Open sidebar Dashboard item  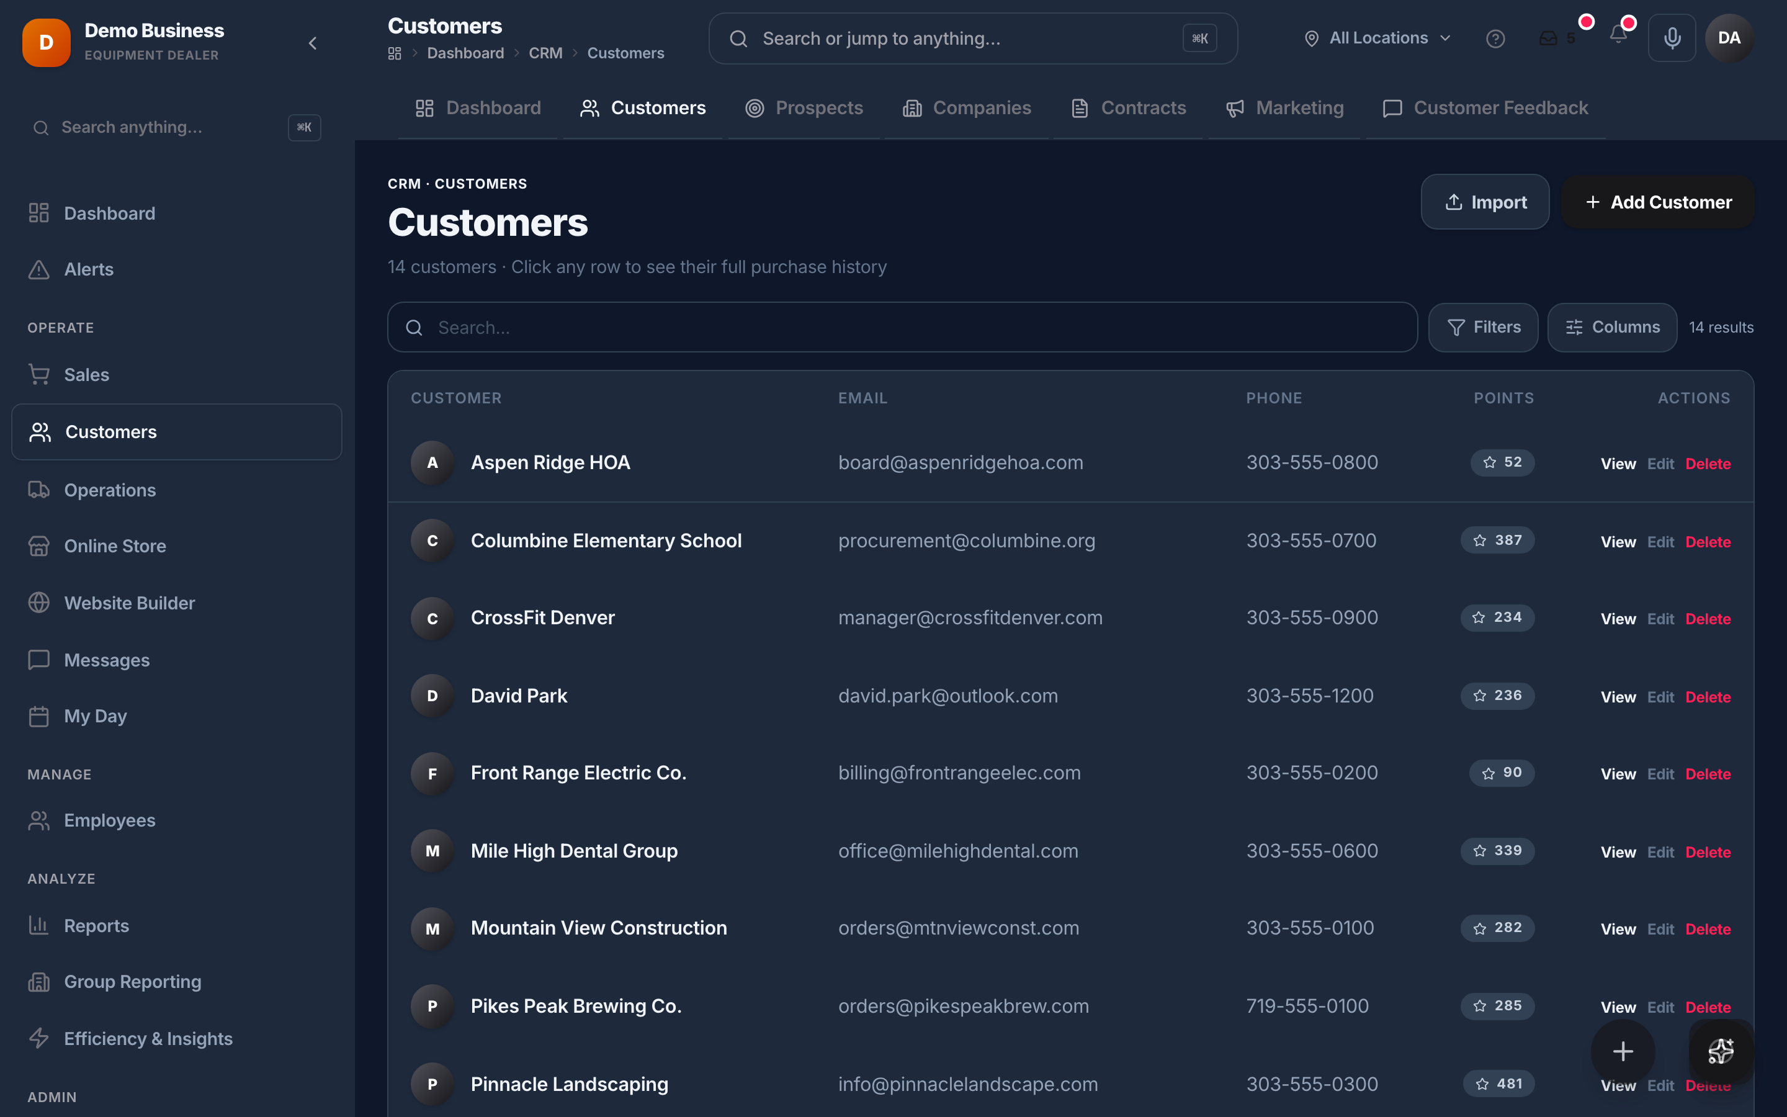176,213
